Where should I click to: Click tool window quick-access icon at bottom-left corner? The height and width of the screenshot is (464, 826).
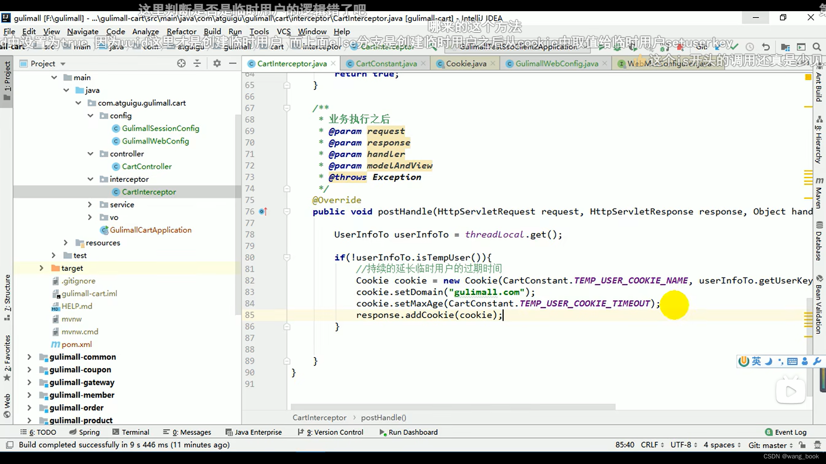tap(9, 445)
